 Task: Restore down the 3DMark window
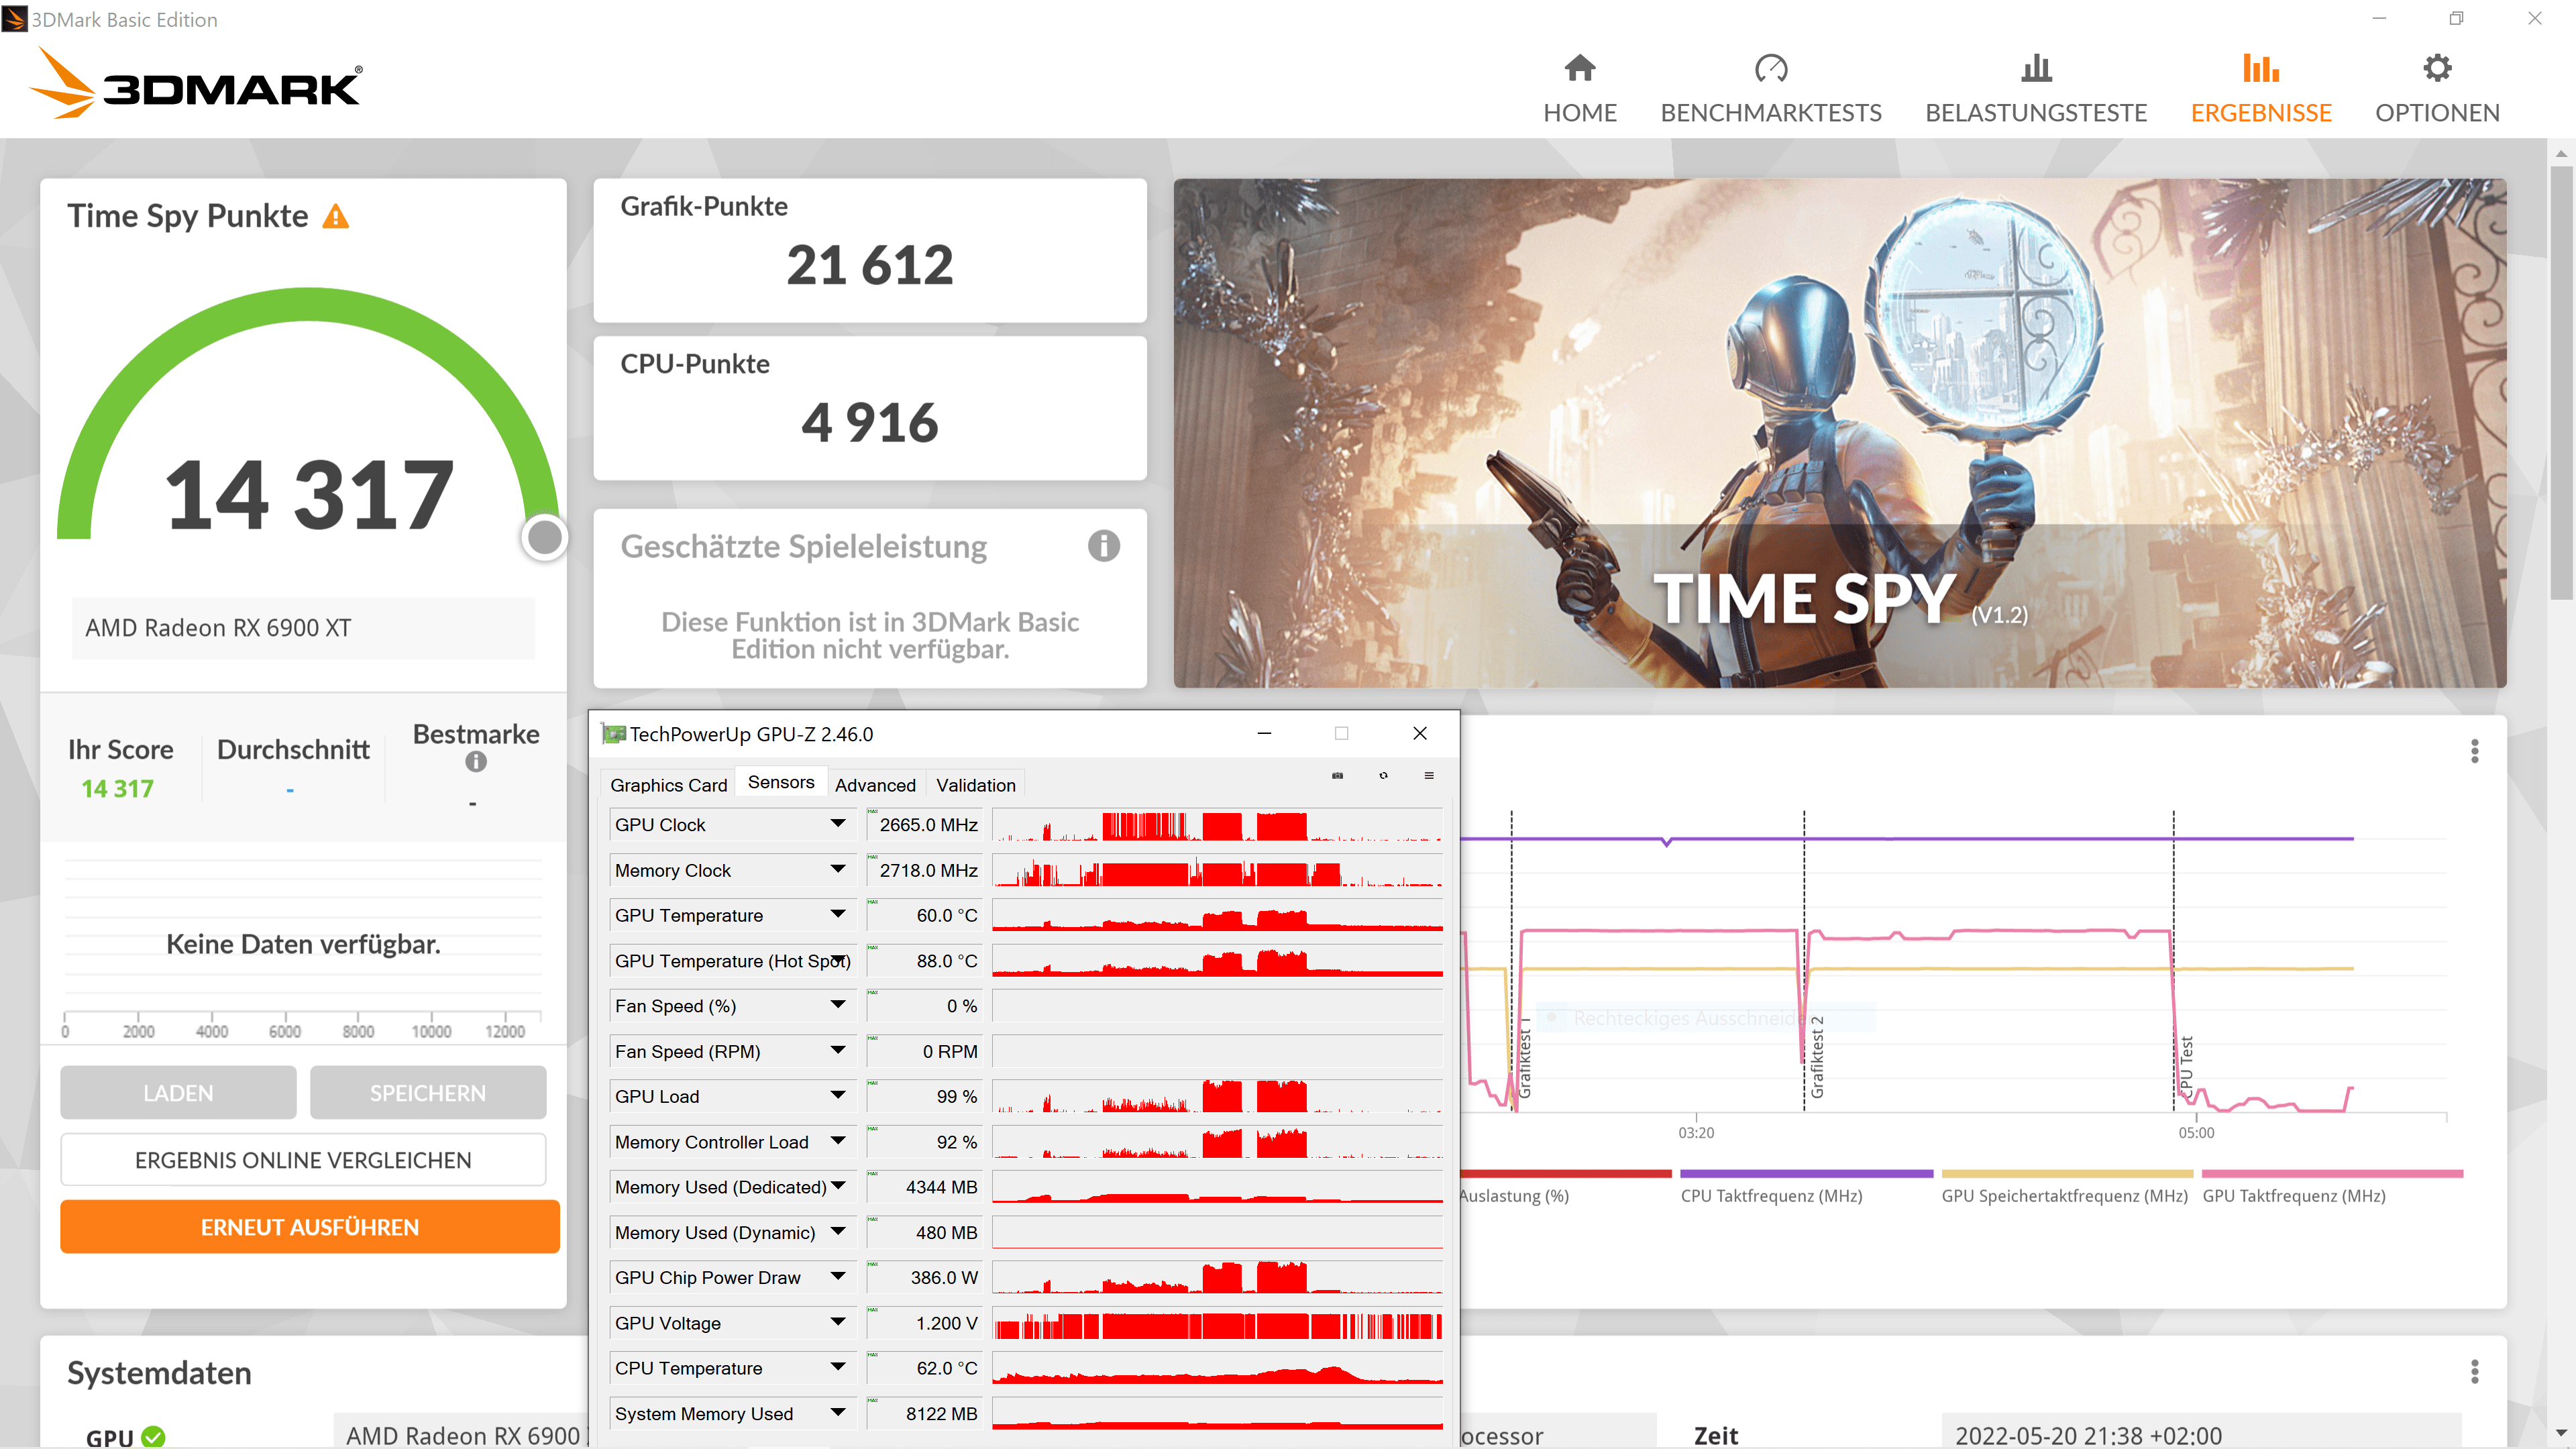2456,18
